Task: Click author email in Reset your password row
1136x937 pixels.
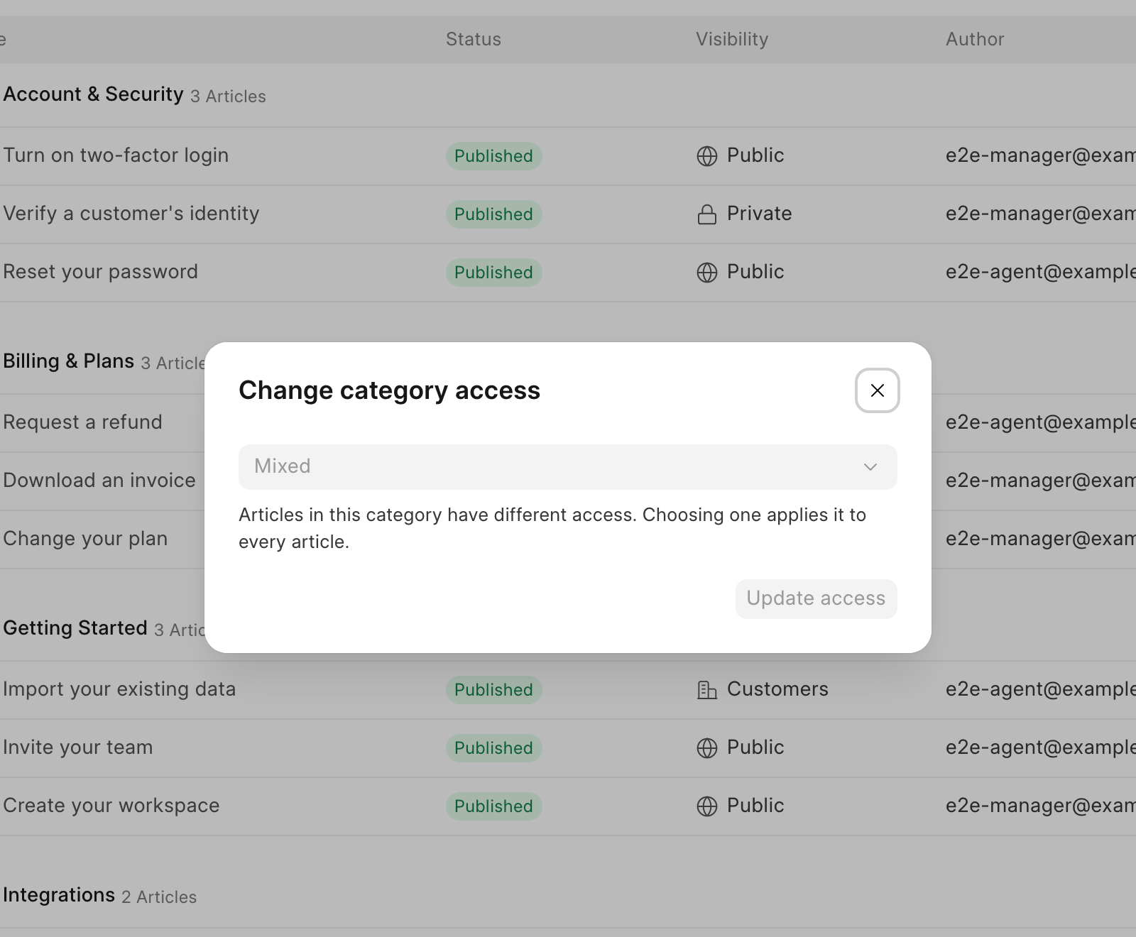Action: click(1041, 272)
